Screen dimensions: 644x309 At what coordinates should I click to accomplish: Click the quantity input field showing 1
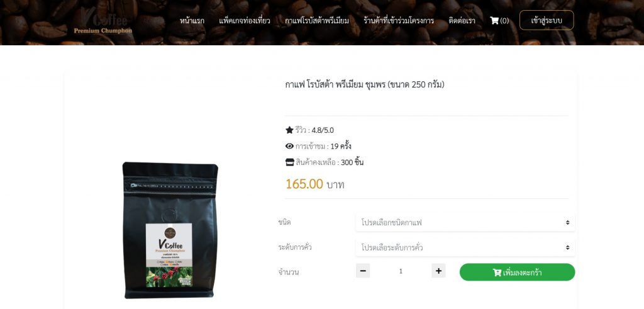pos(401,271)
